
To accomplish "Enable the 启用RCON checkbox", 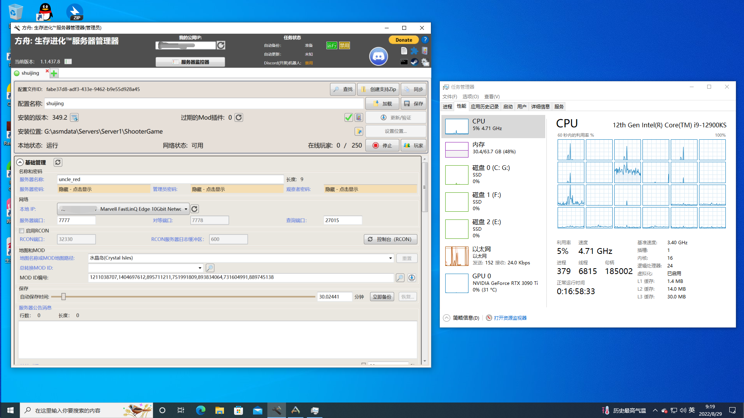I will point(22,231).
